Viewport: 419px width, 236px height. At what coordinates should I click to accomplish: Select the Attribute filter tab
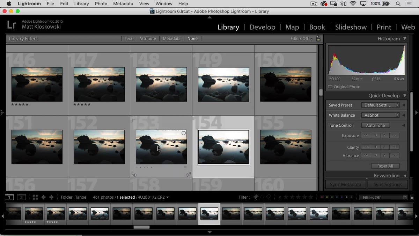click(148, 38)
